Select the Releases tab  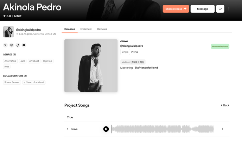pyautogui.click(x=70, y=29)
